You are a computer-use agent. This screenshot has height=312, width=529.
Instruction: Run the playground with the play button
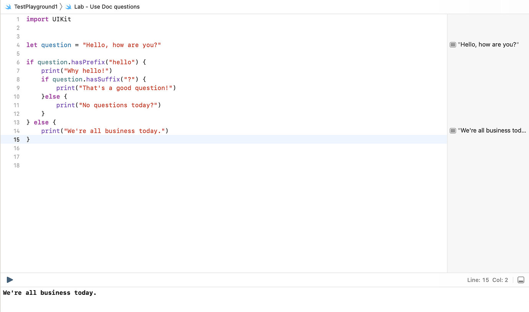[10, 280]
